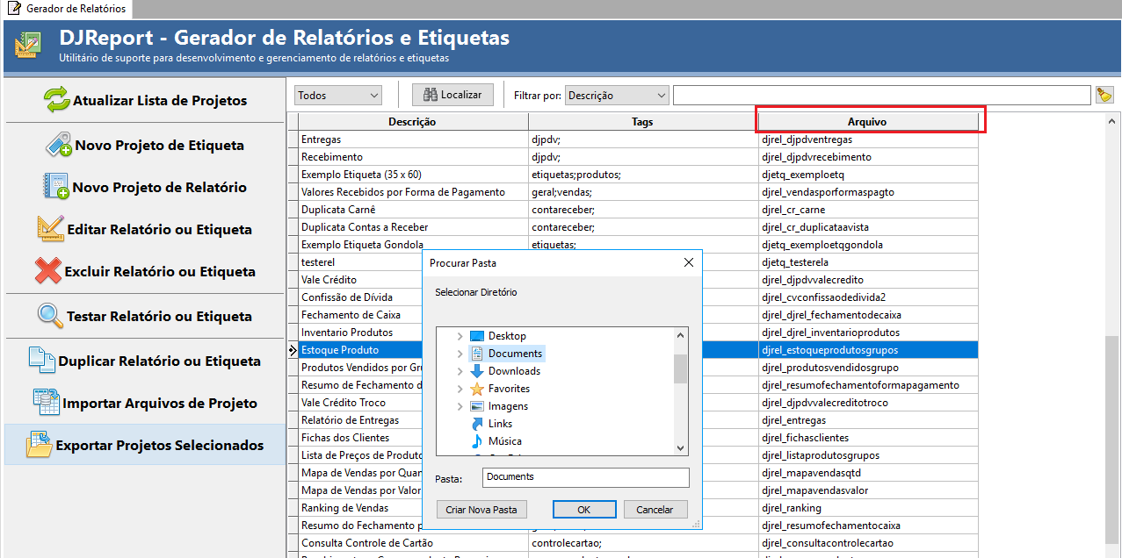Screen dimensions: 1122x558
Task: Select the Favorites folder in directory tree
Action: pos(509,389)
